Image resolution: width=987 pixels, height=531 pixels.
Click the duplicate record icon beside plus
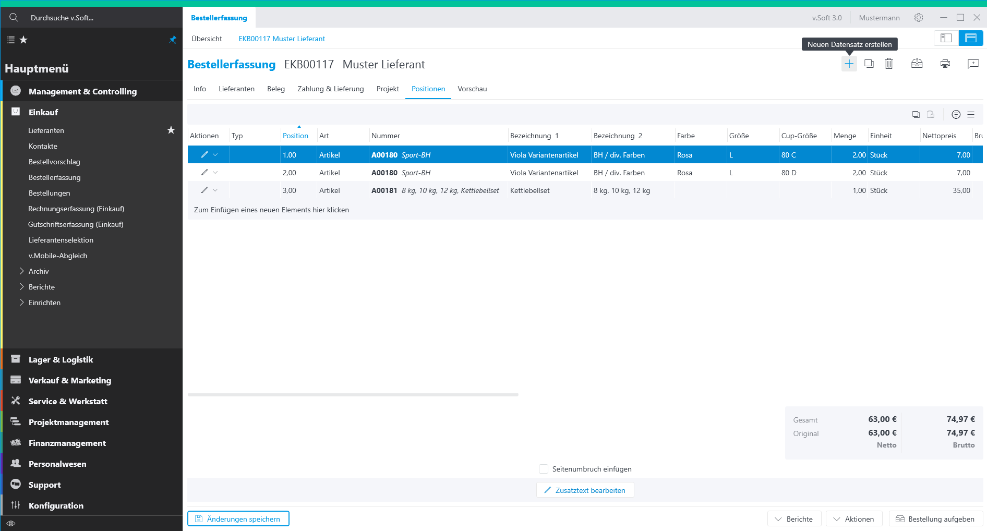[x=869, y=64]
